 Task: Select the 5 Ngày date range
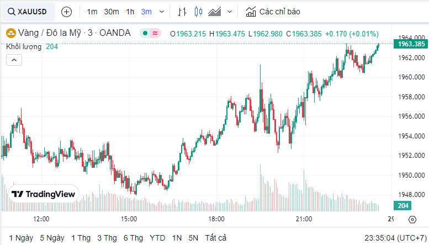pyautogui.click(x=52, y=238)
